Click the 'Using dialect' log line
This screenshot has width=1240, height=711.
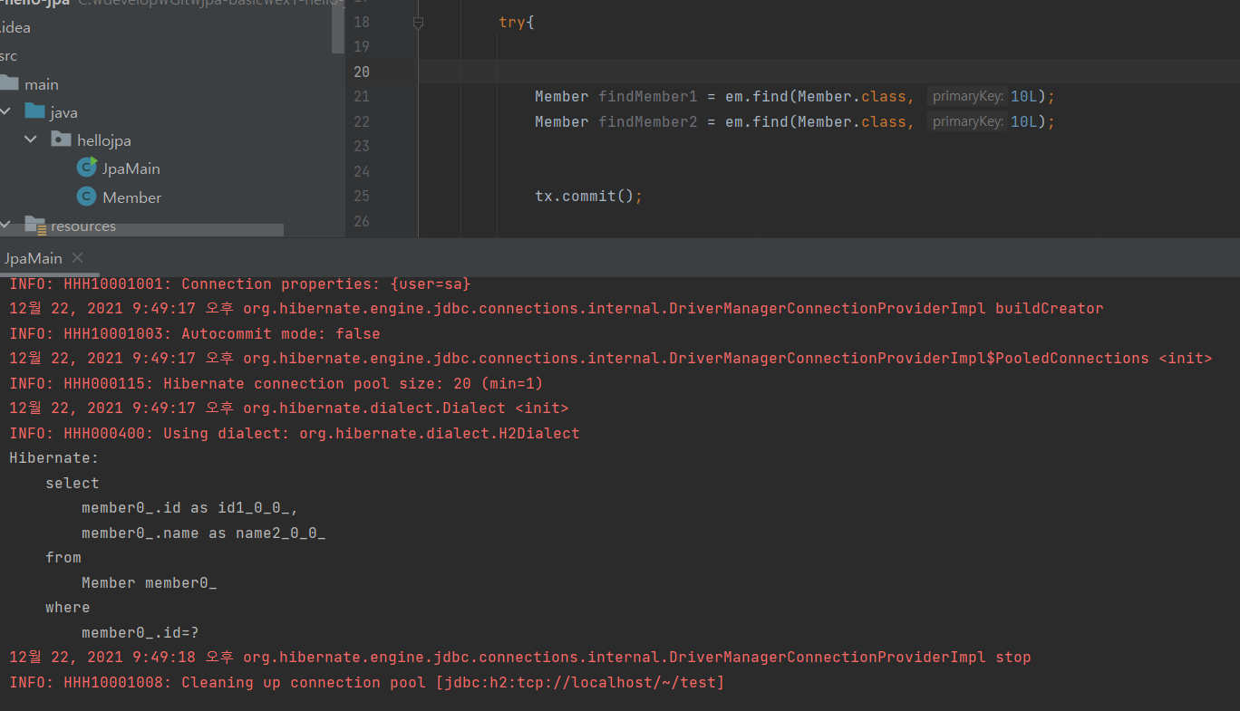[295, 433]
